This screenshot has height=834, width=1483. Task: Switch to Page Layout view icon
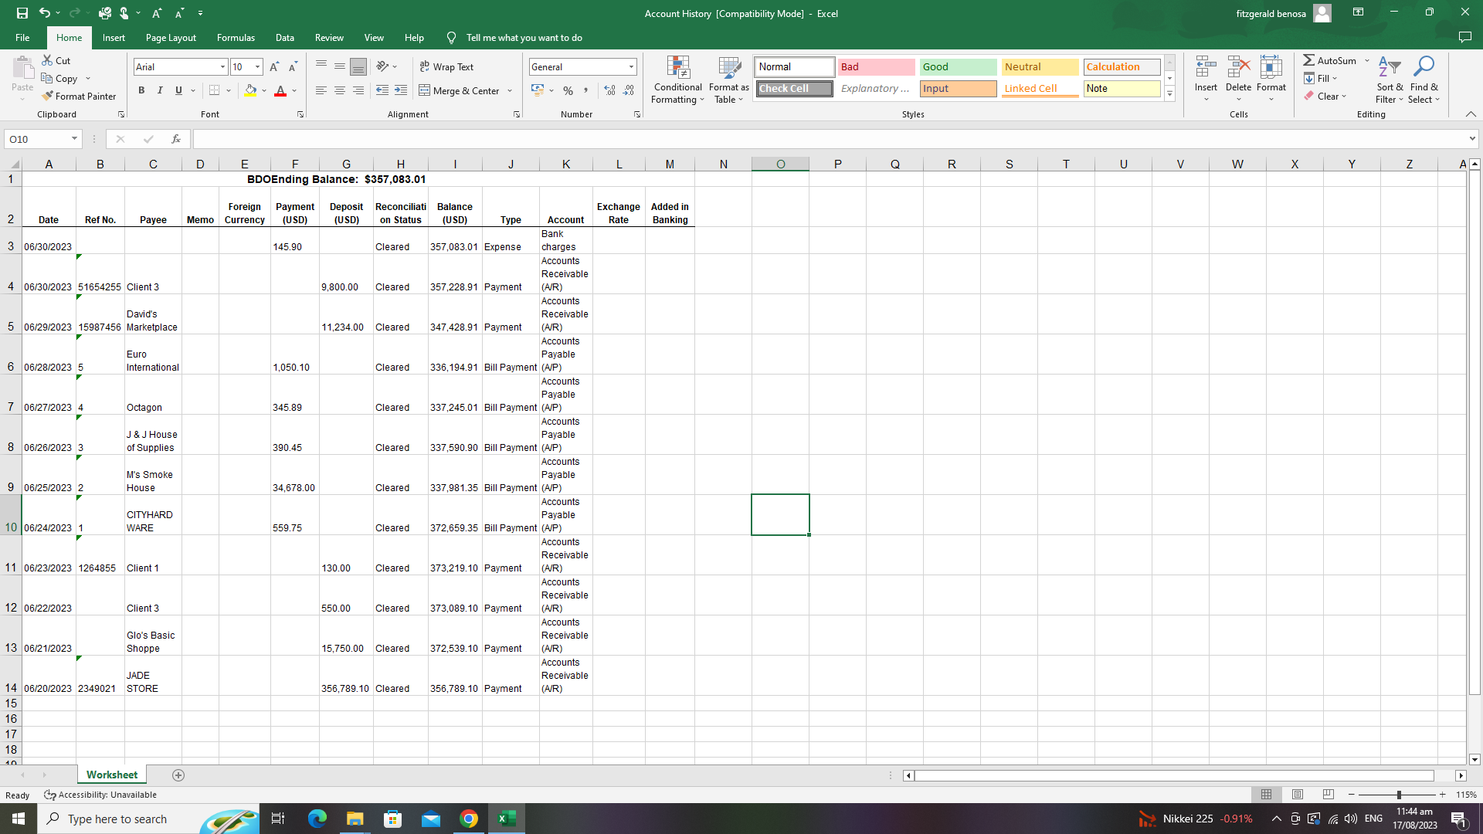(x=1298, y=795)
